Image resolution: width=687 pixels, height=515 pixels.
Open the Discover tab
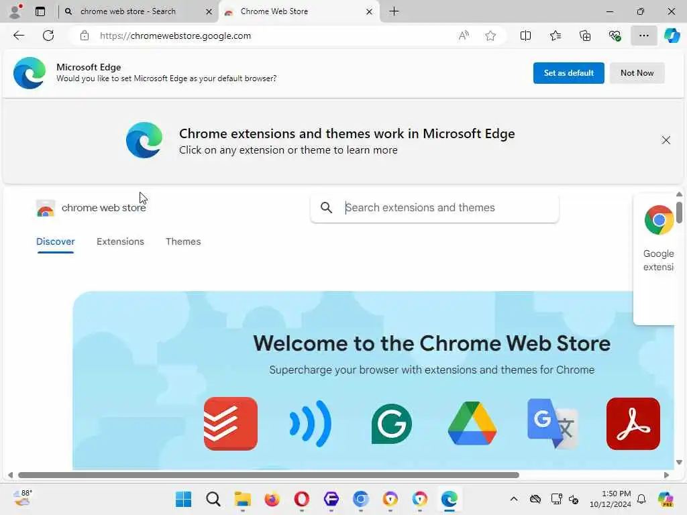[x=55, y=241]
